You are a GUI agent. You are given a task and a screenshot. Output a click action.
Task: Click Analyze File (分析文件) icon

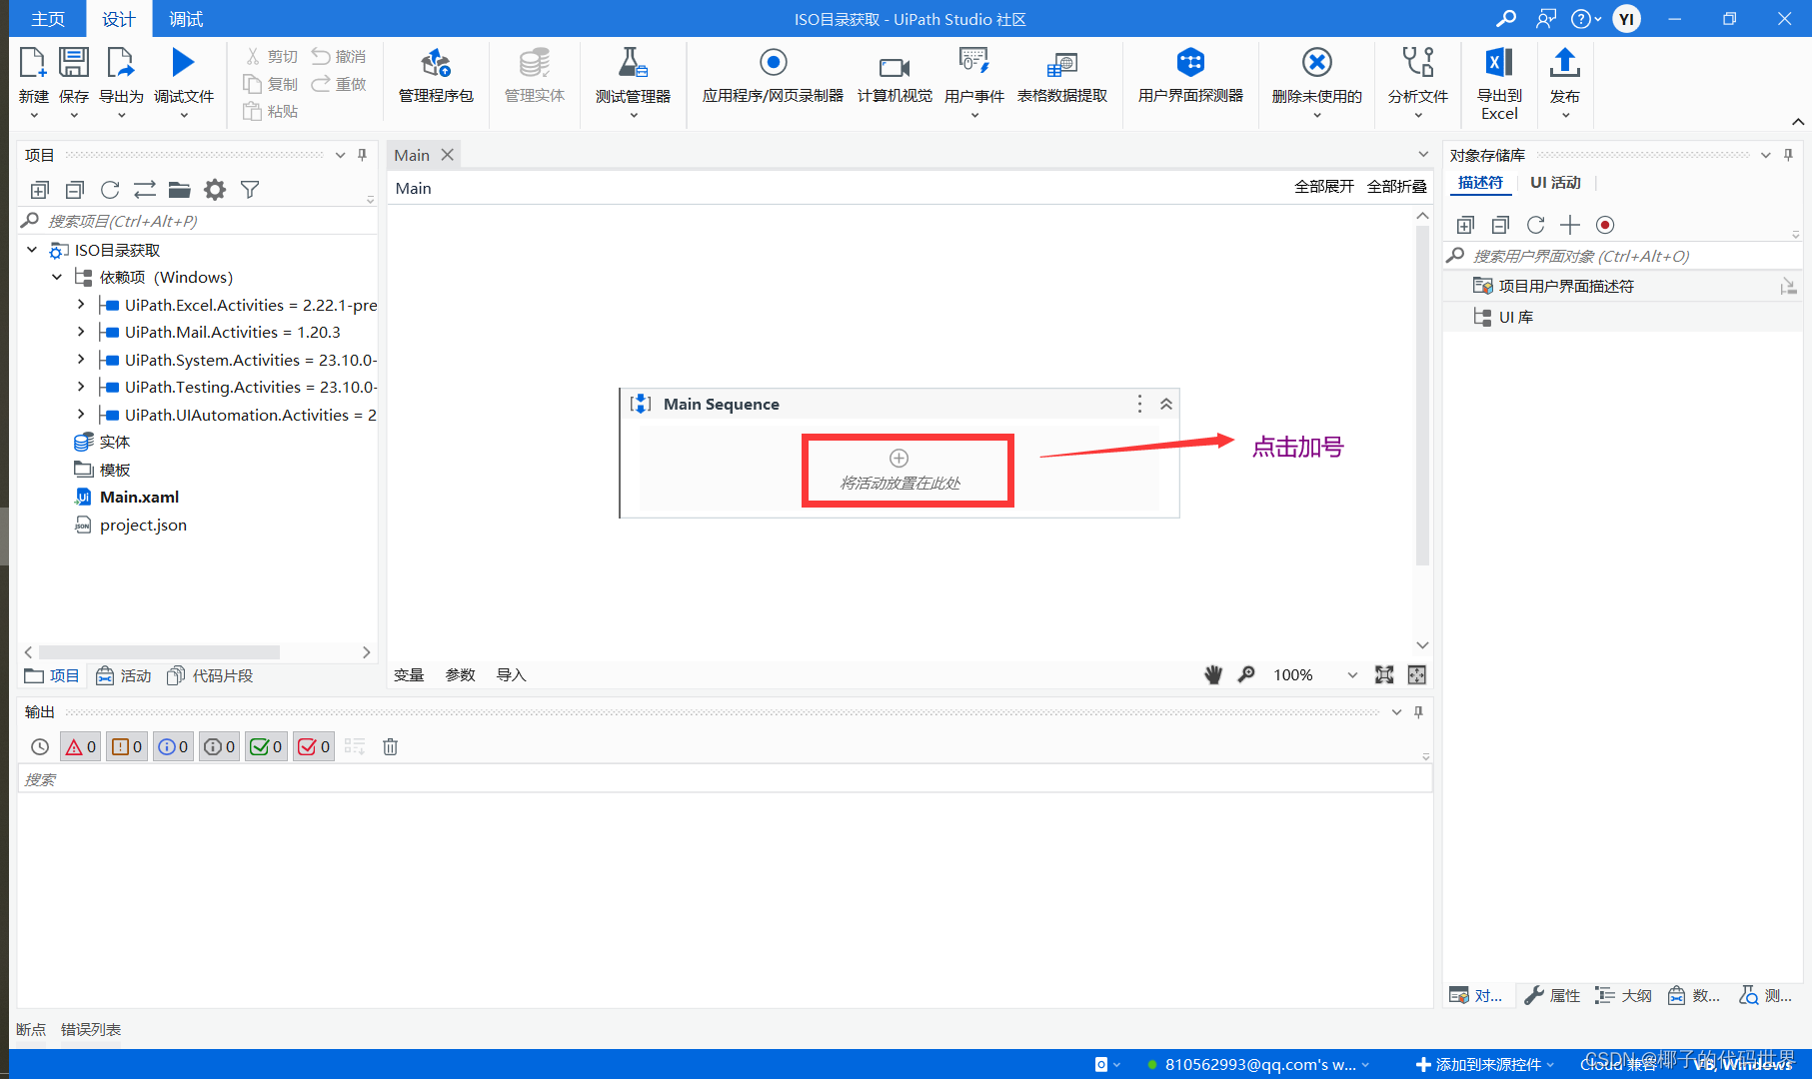pos(1417,63)
